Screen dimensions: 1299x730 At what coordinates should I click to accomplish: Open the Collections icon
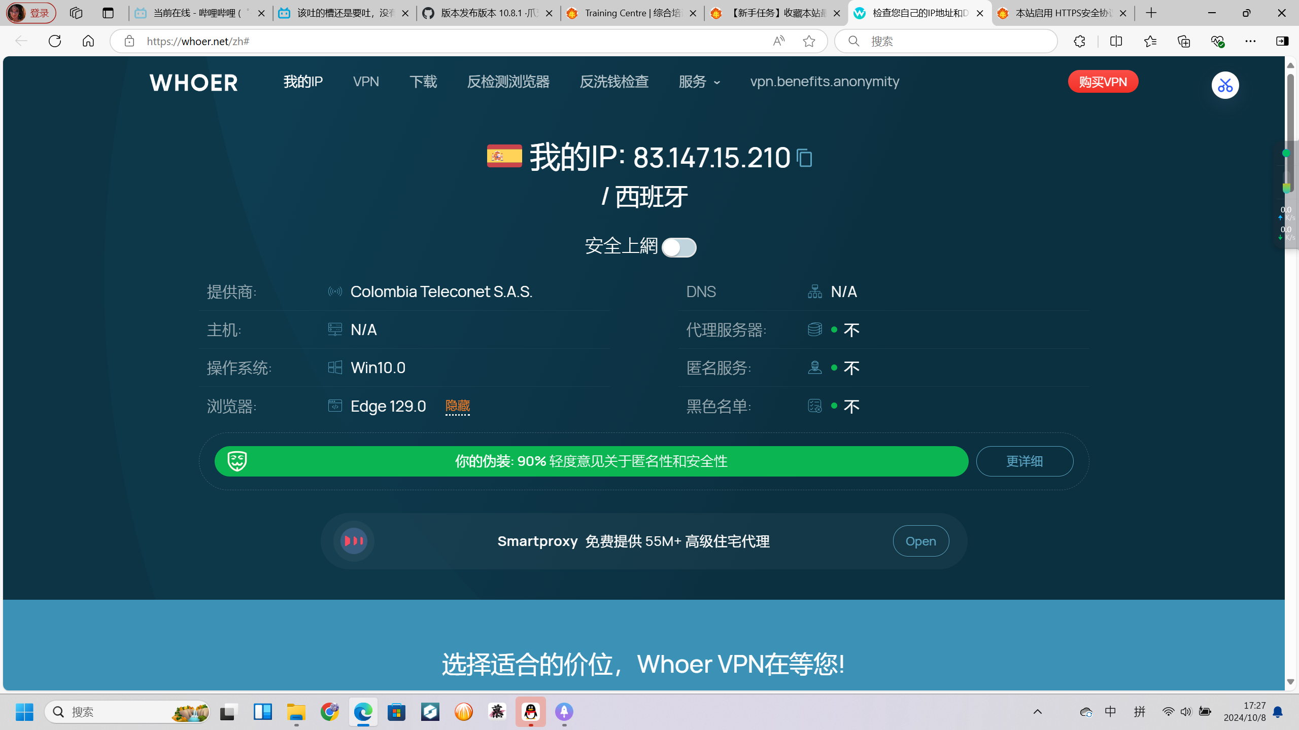[x=1184, y=41]
